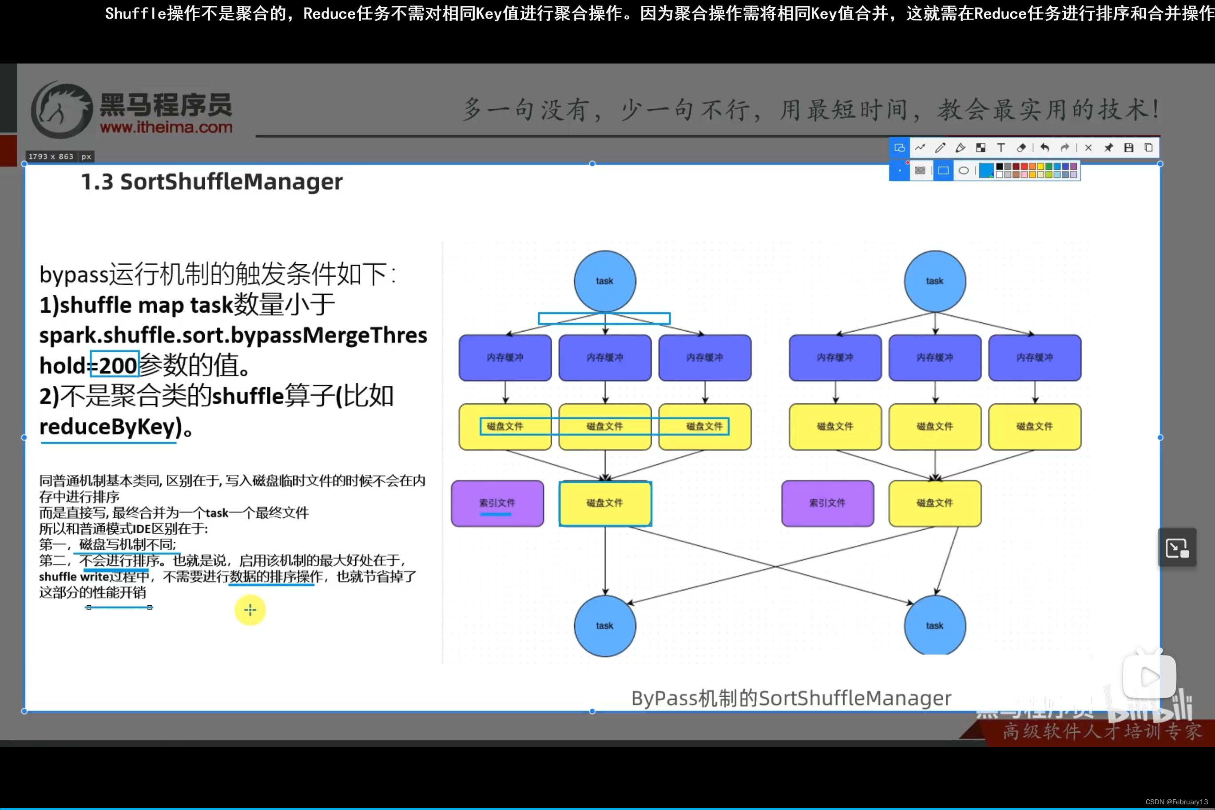Pick the green color swatch

click(1048, 167)
